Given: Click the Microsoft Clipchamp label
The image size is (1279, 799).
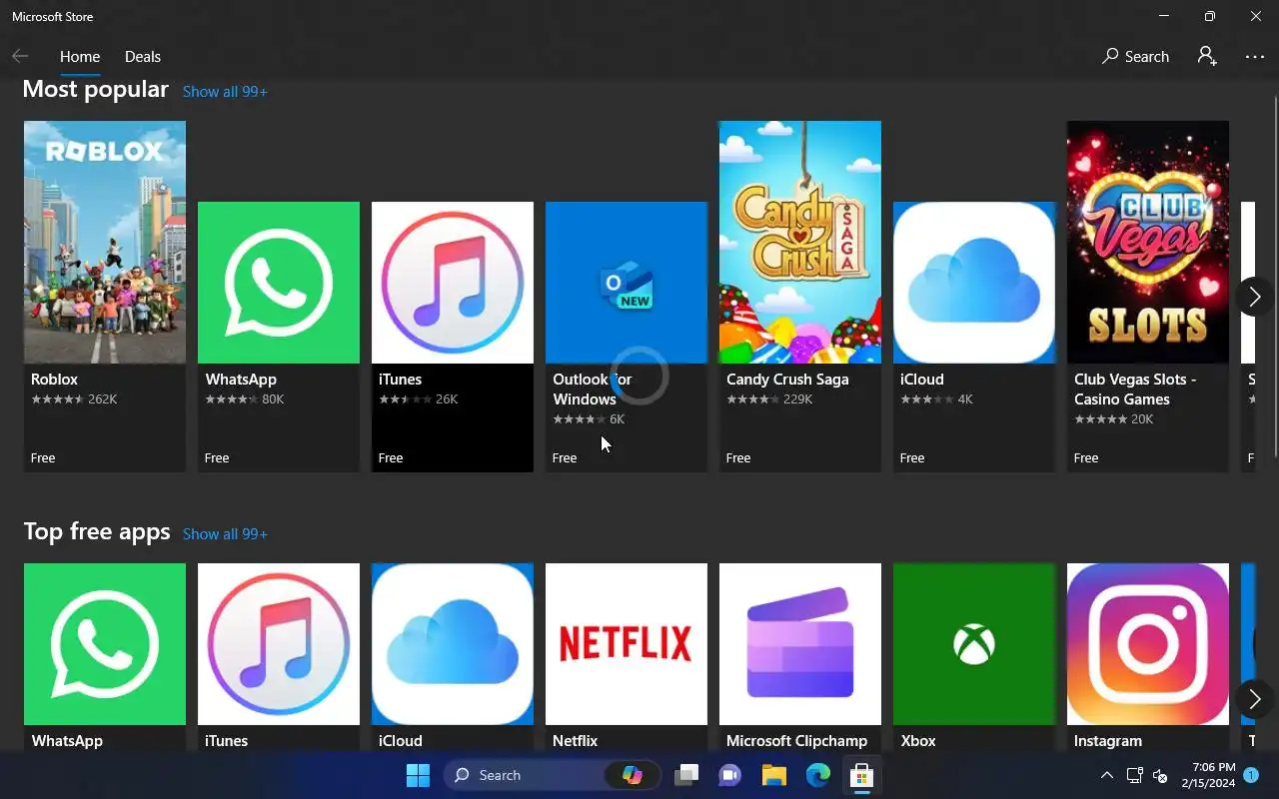Looking at the screenshot, I should 796,741.
